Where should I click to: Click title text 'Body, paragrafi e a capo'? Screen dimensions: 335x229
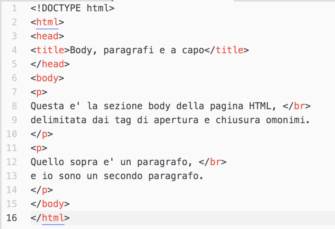pos(137,50)
